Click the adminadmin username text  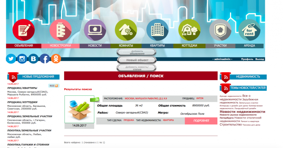click(x=222, y=59)
